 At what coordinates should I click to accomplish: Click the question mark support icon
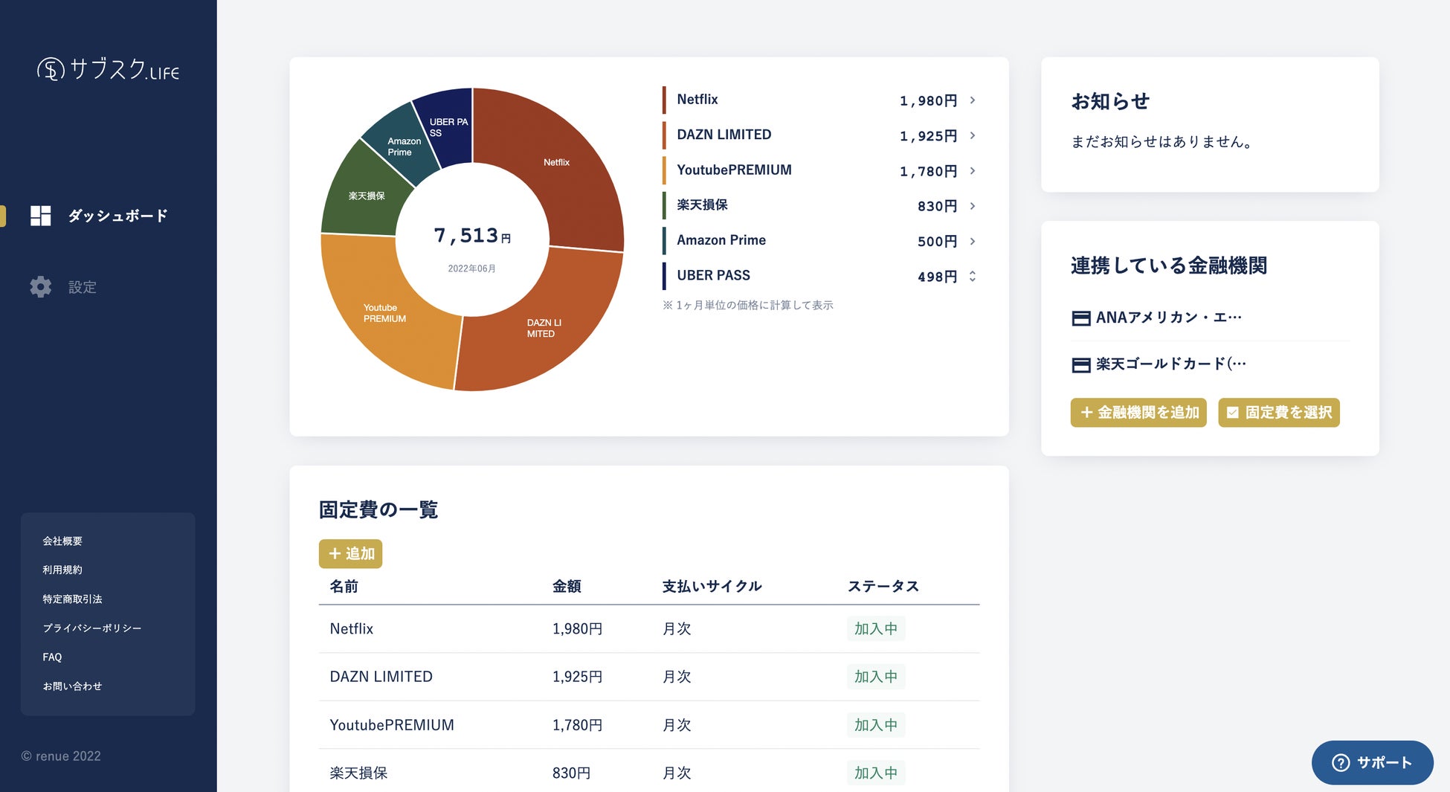pyautogui.click(x=1341, y=762)
